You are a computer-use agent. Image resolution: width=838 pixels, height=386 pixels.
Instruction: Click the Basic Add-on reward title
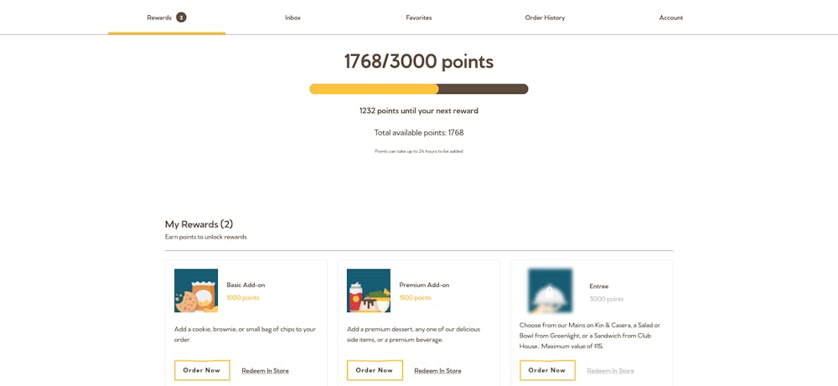click(246, 285)
